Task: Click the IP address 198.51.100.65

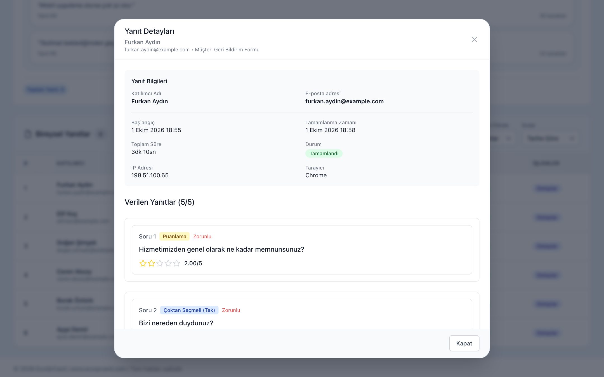Action: (x=150, y=175)
